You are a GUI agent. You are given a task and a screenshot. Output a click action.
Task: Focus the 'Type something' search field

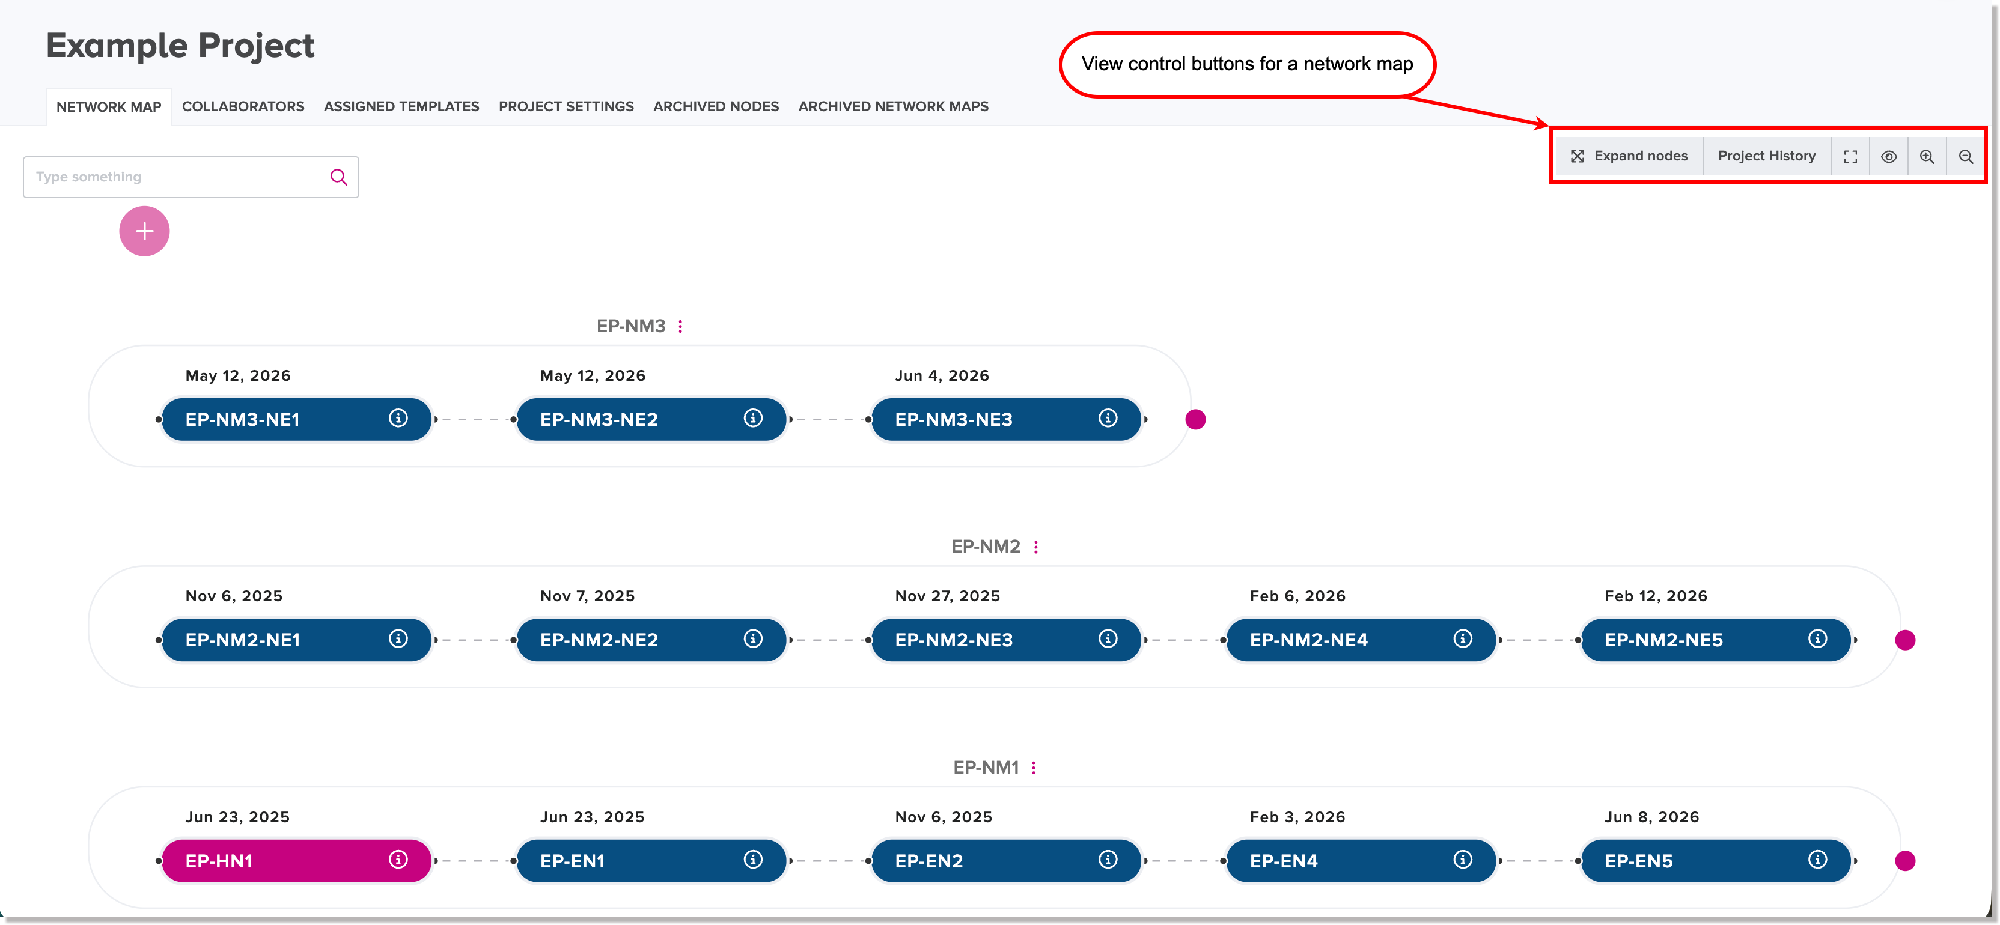[x=191, y=177]
